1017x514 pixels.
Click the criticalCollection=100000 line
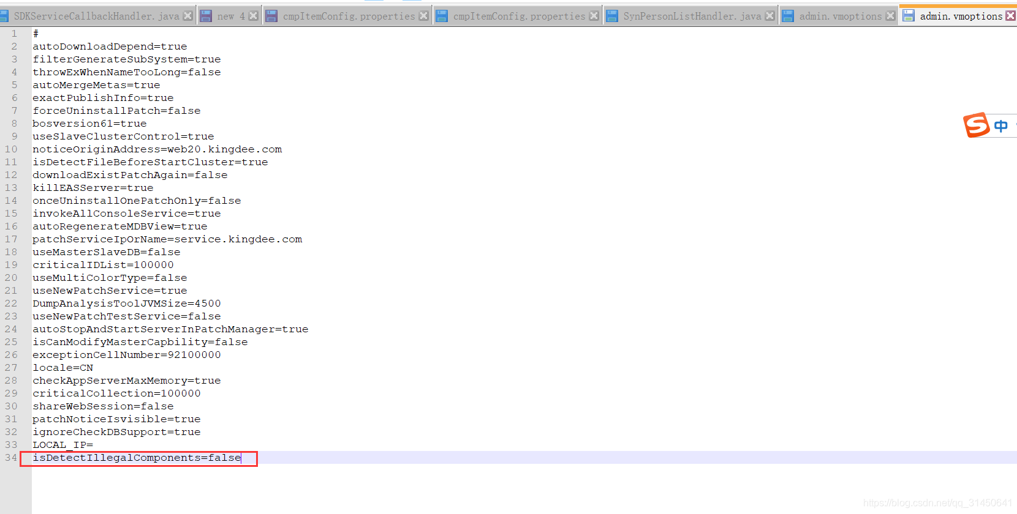(x=116, y=393)
